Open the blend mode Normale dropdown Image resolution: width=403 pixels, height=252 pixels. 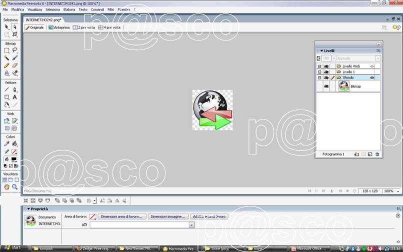pyautogui.click(x=378, y=58)
